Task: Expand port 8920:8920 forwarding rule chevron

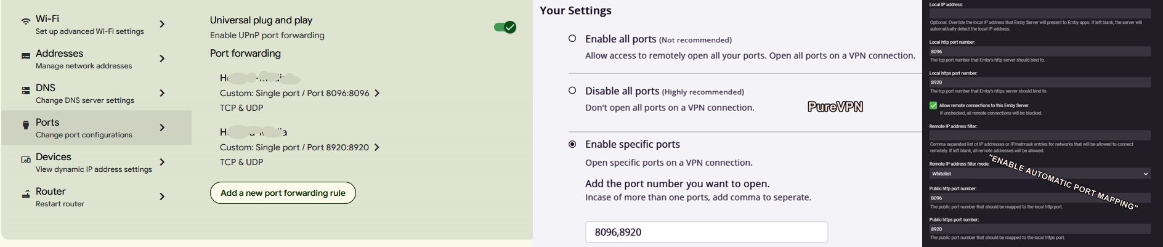Action: (x=377, y=147)
